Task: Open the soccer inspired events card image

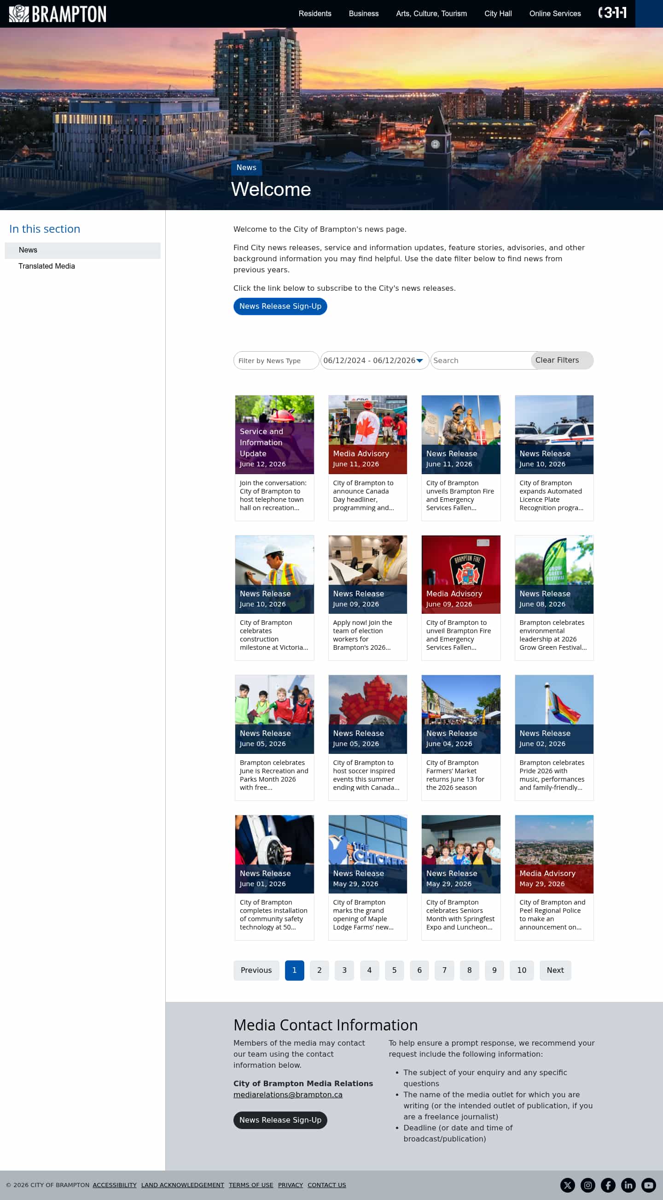Action: click(367, 715)
